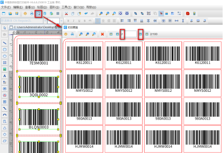This screenshot has width=223, height=153.
Task: Open the 帮助(H) menu
Action: tap(91, 7)
